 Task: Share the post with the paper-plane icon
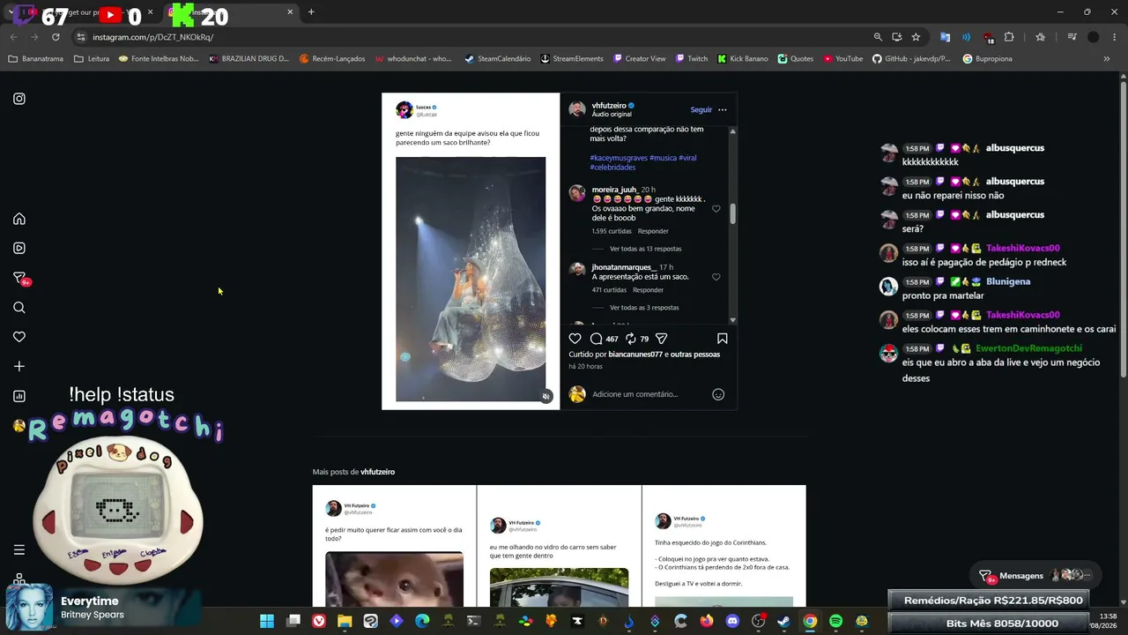coord(662,339)
